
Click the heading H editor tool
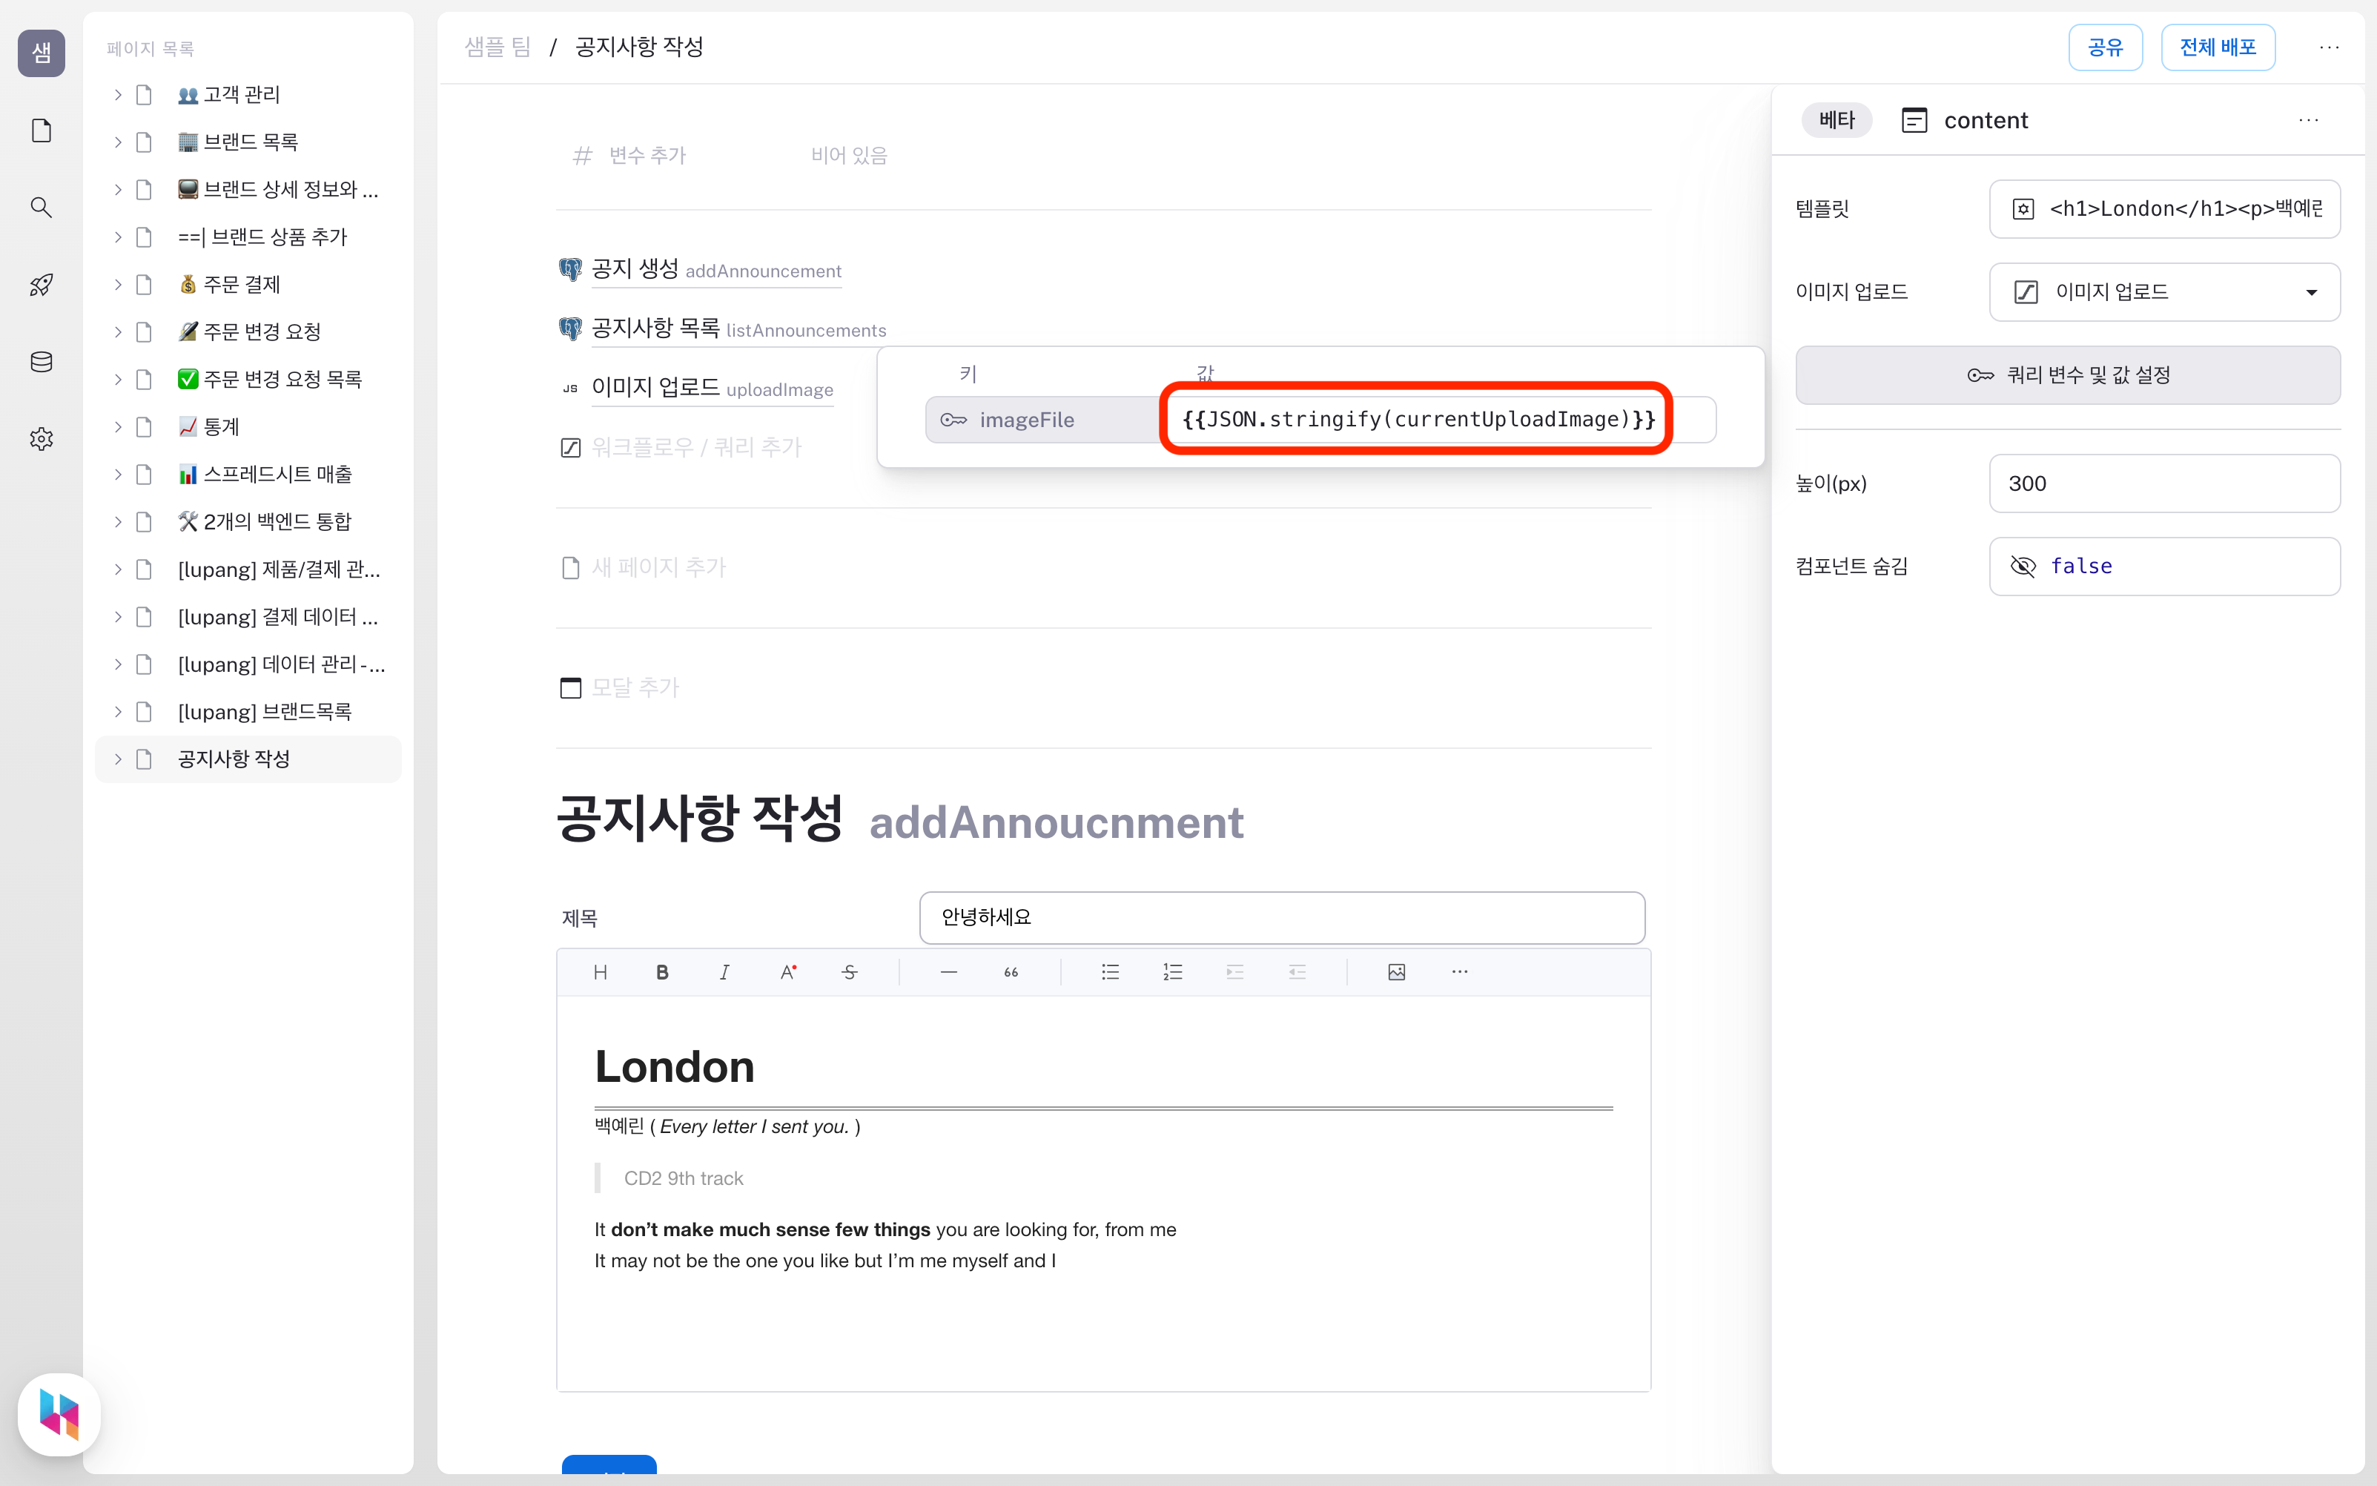pyautogui.click(x=601, y=972)
